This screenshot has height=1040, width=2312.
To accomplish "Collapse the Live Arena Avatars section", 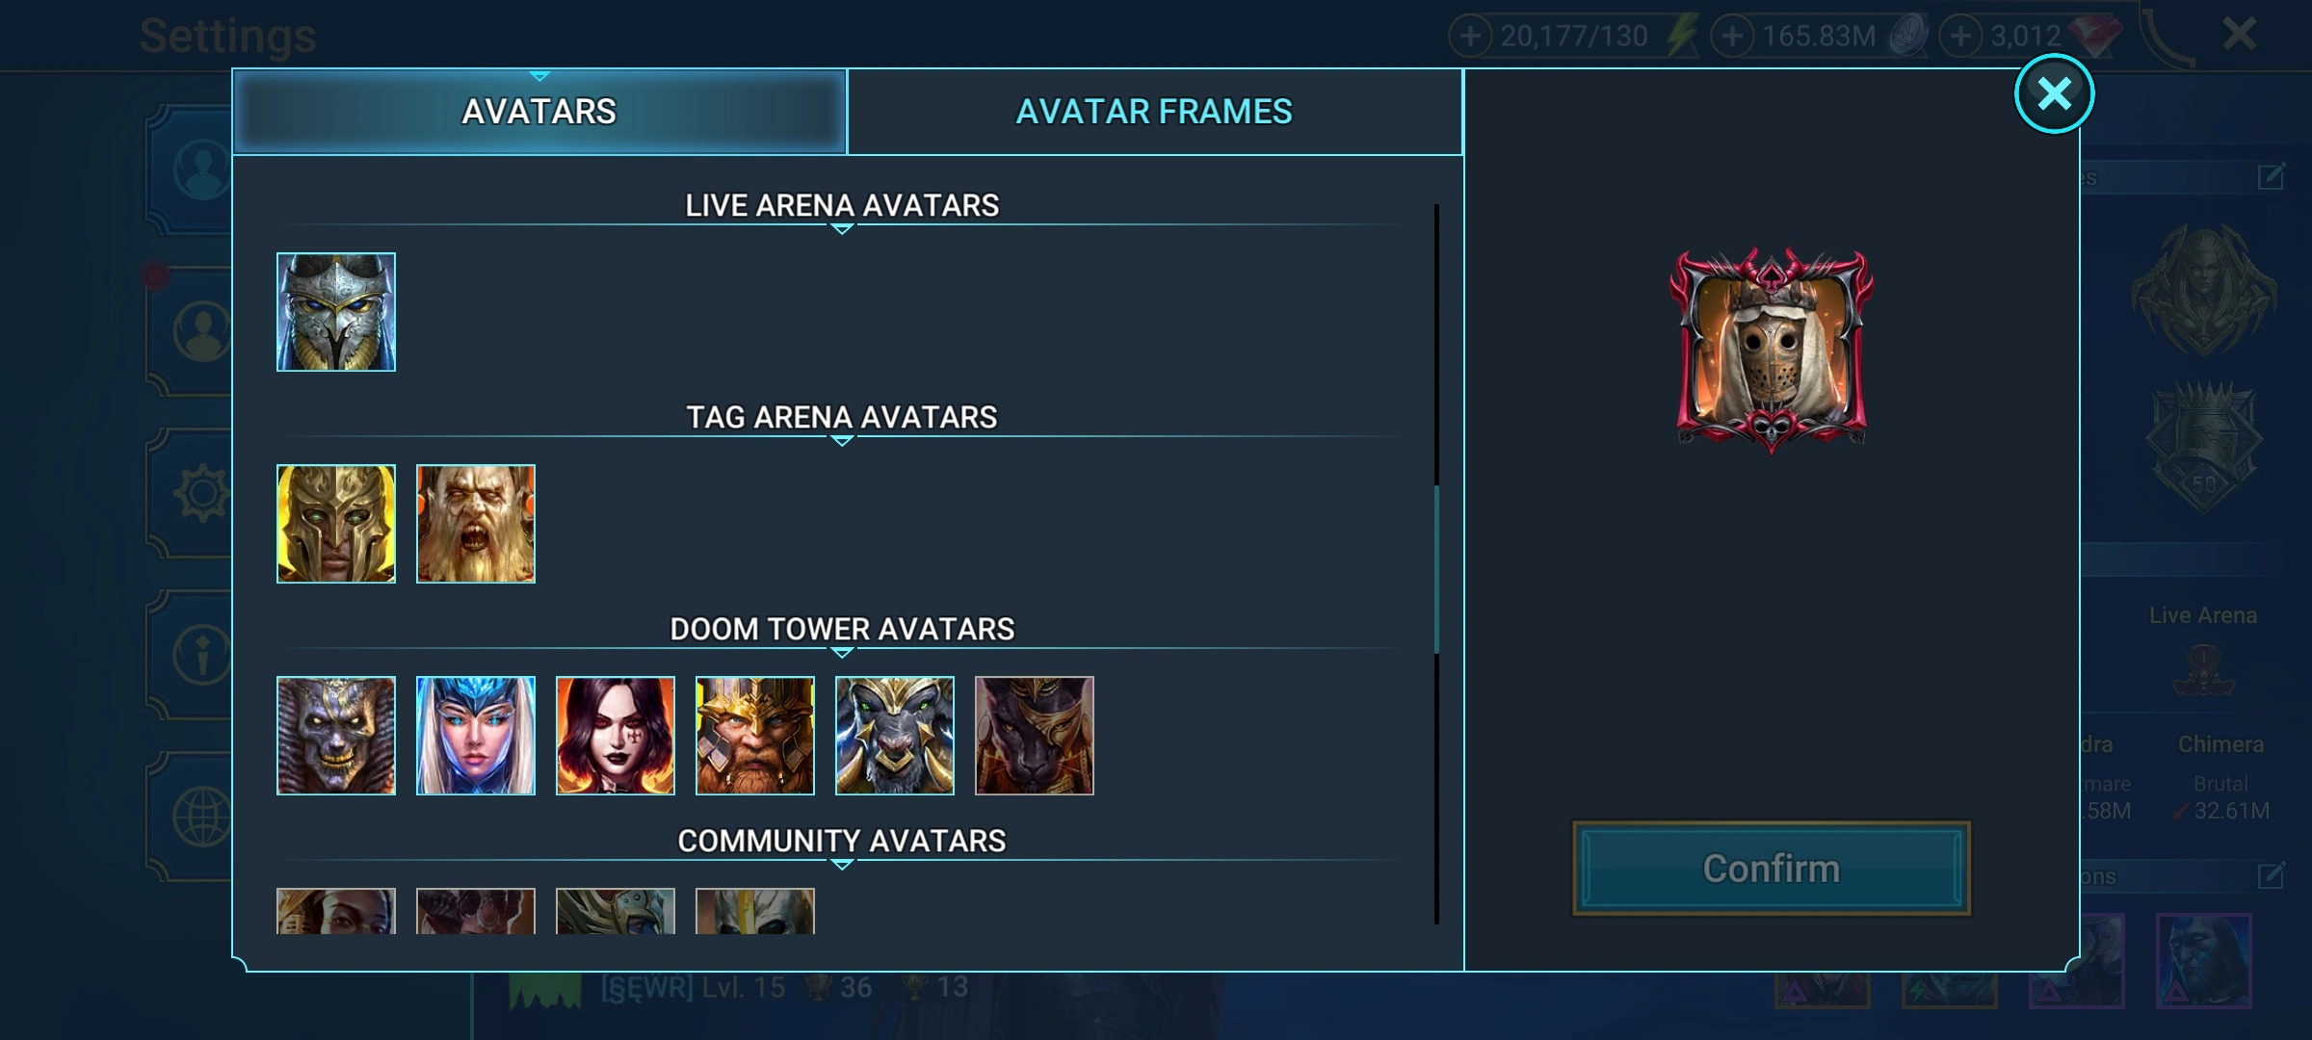I will [842, 229].
